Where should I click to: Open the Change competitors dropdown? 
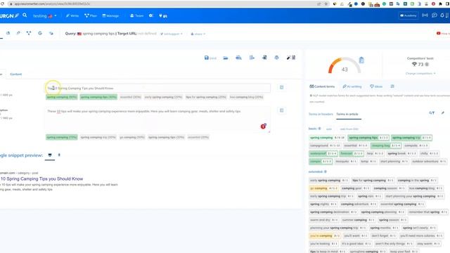[x=420, y=74]
